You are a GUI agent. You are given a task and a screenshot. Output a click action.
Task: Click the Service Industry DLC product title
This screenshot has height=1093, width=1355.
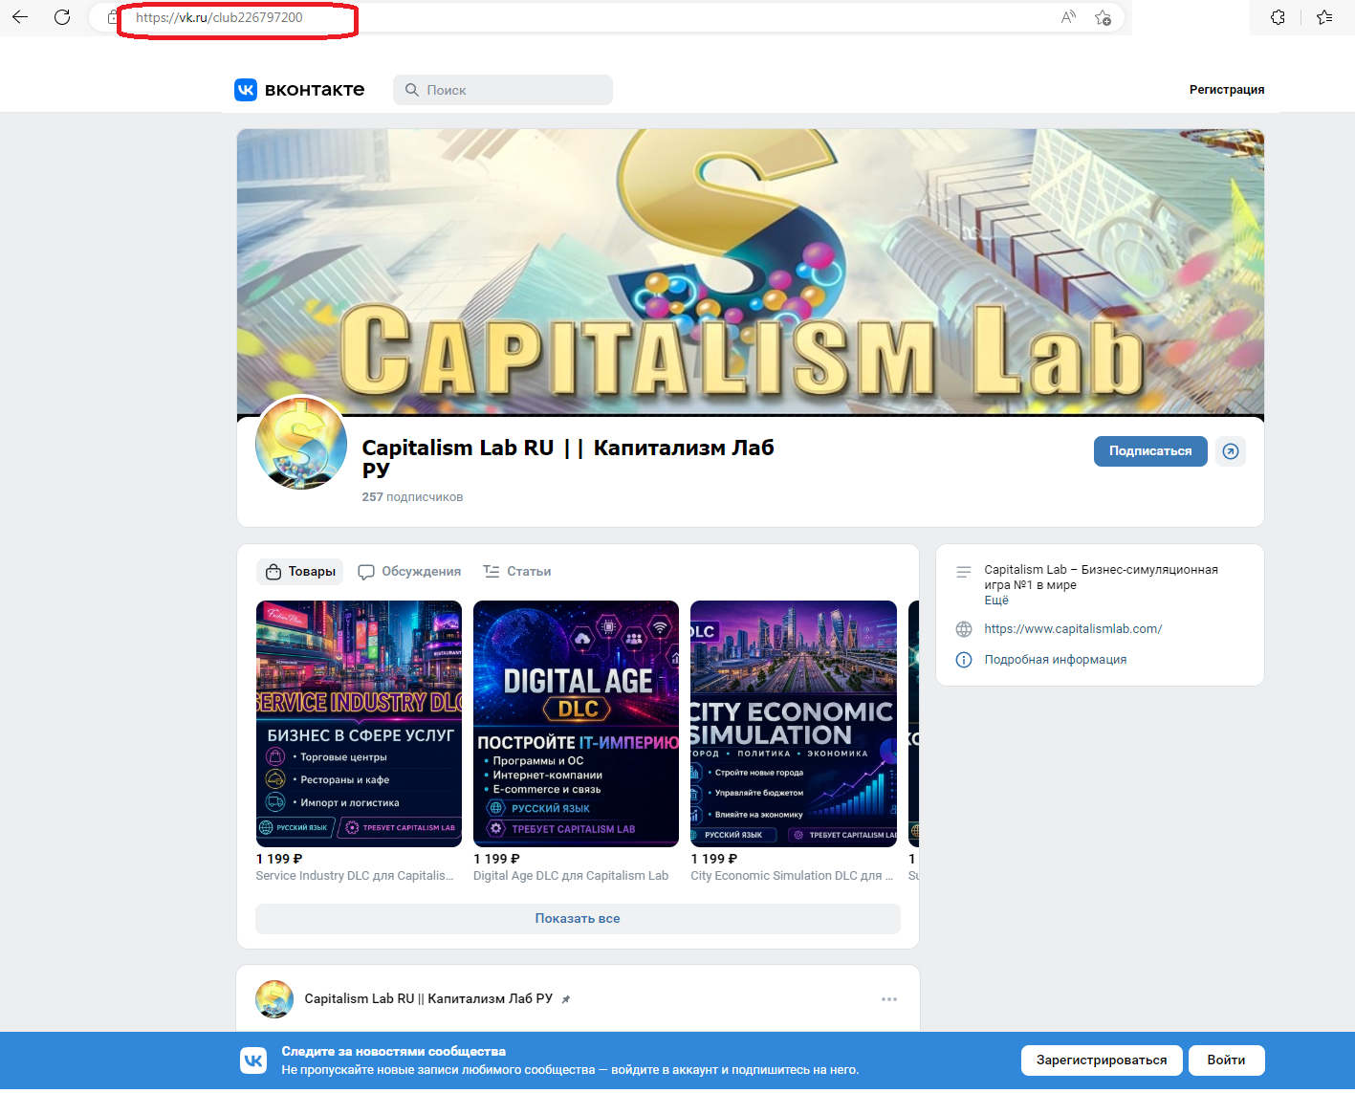pos(355,876)
